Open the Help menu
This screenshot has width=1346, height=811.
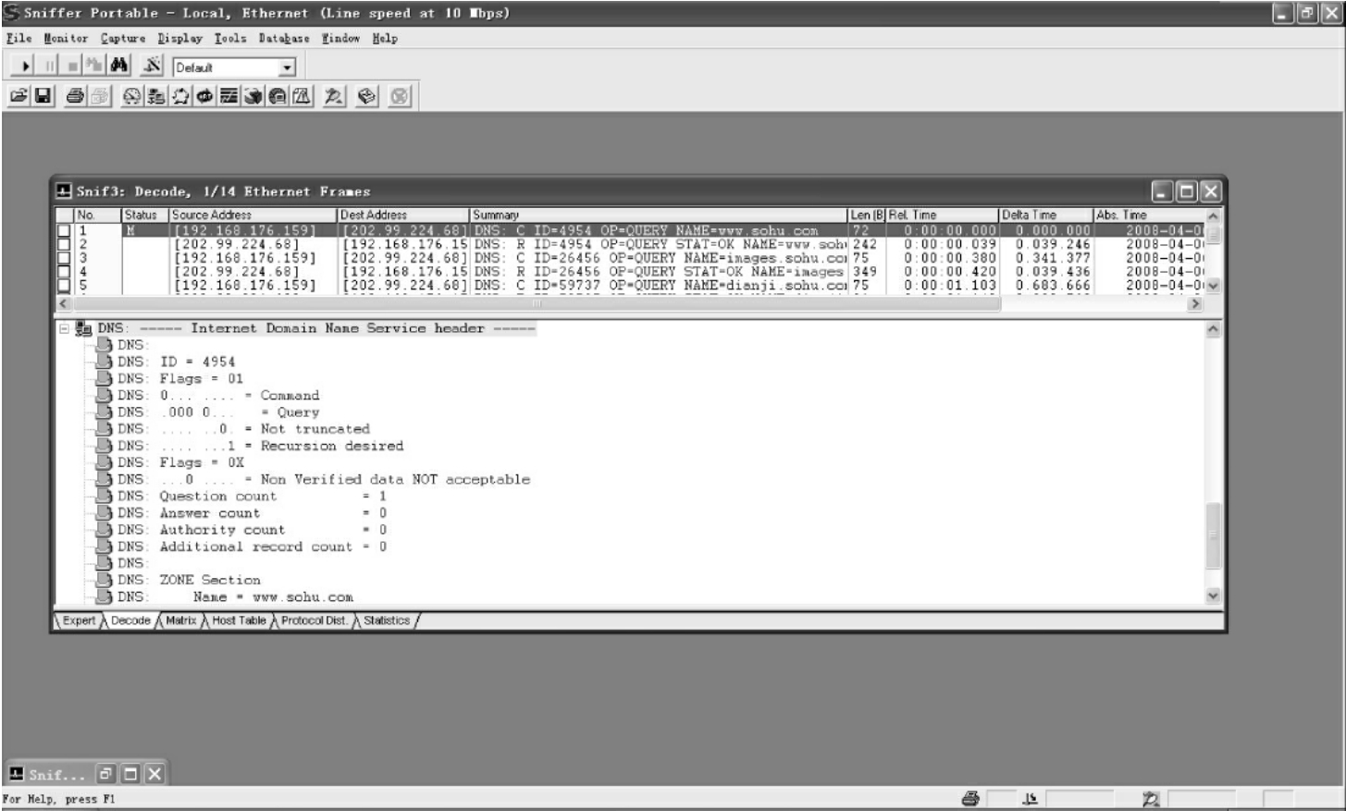(x=385, y=38)
